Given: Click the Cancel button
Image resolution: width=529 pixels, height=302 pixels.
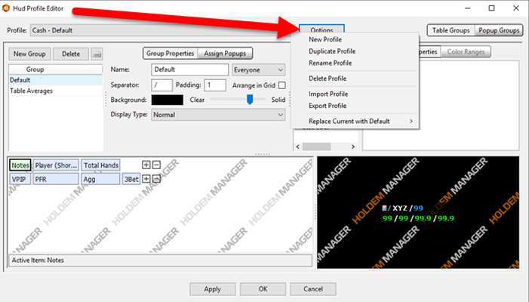Looking at the screenshot, I should 313,289.
